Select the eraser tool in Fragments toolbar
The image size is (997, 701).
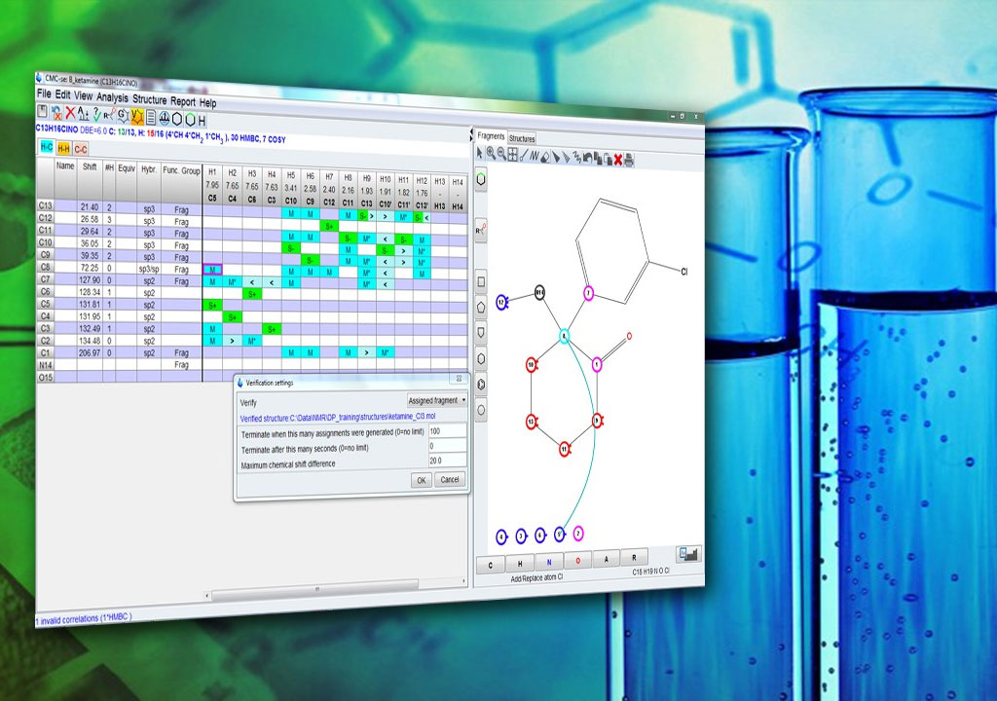click(545, 156)
